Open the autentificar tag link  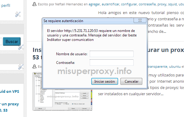tap(110, 4)
